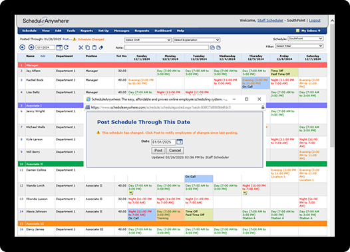Click the scroll up arrow at top right
This screenshot has width=350, height=252.
pyautogui.click(x=332, y=21)
